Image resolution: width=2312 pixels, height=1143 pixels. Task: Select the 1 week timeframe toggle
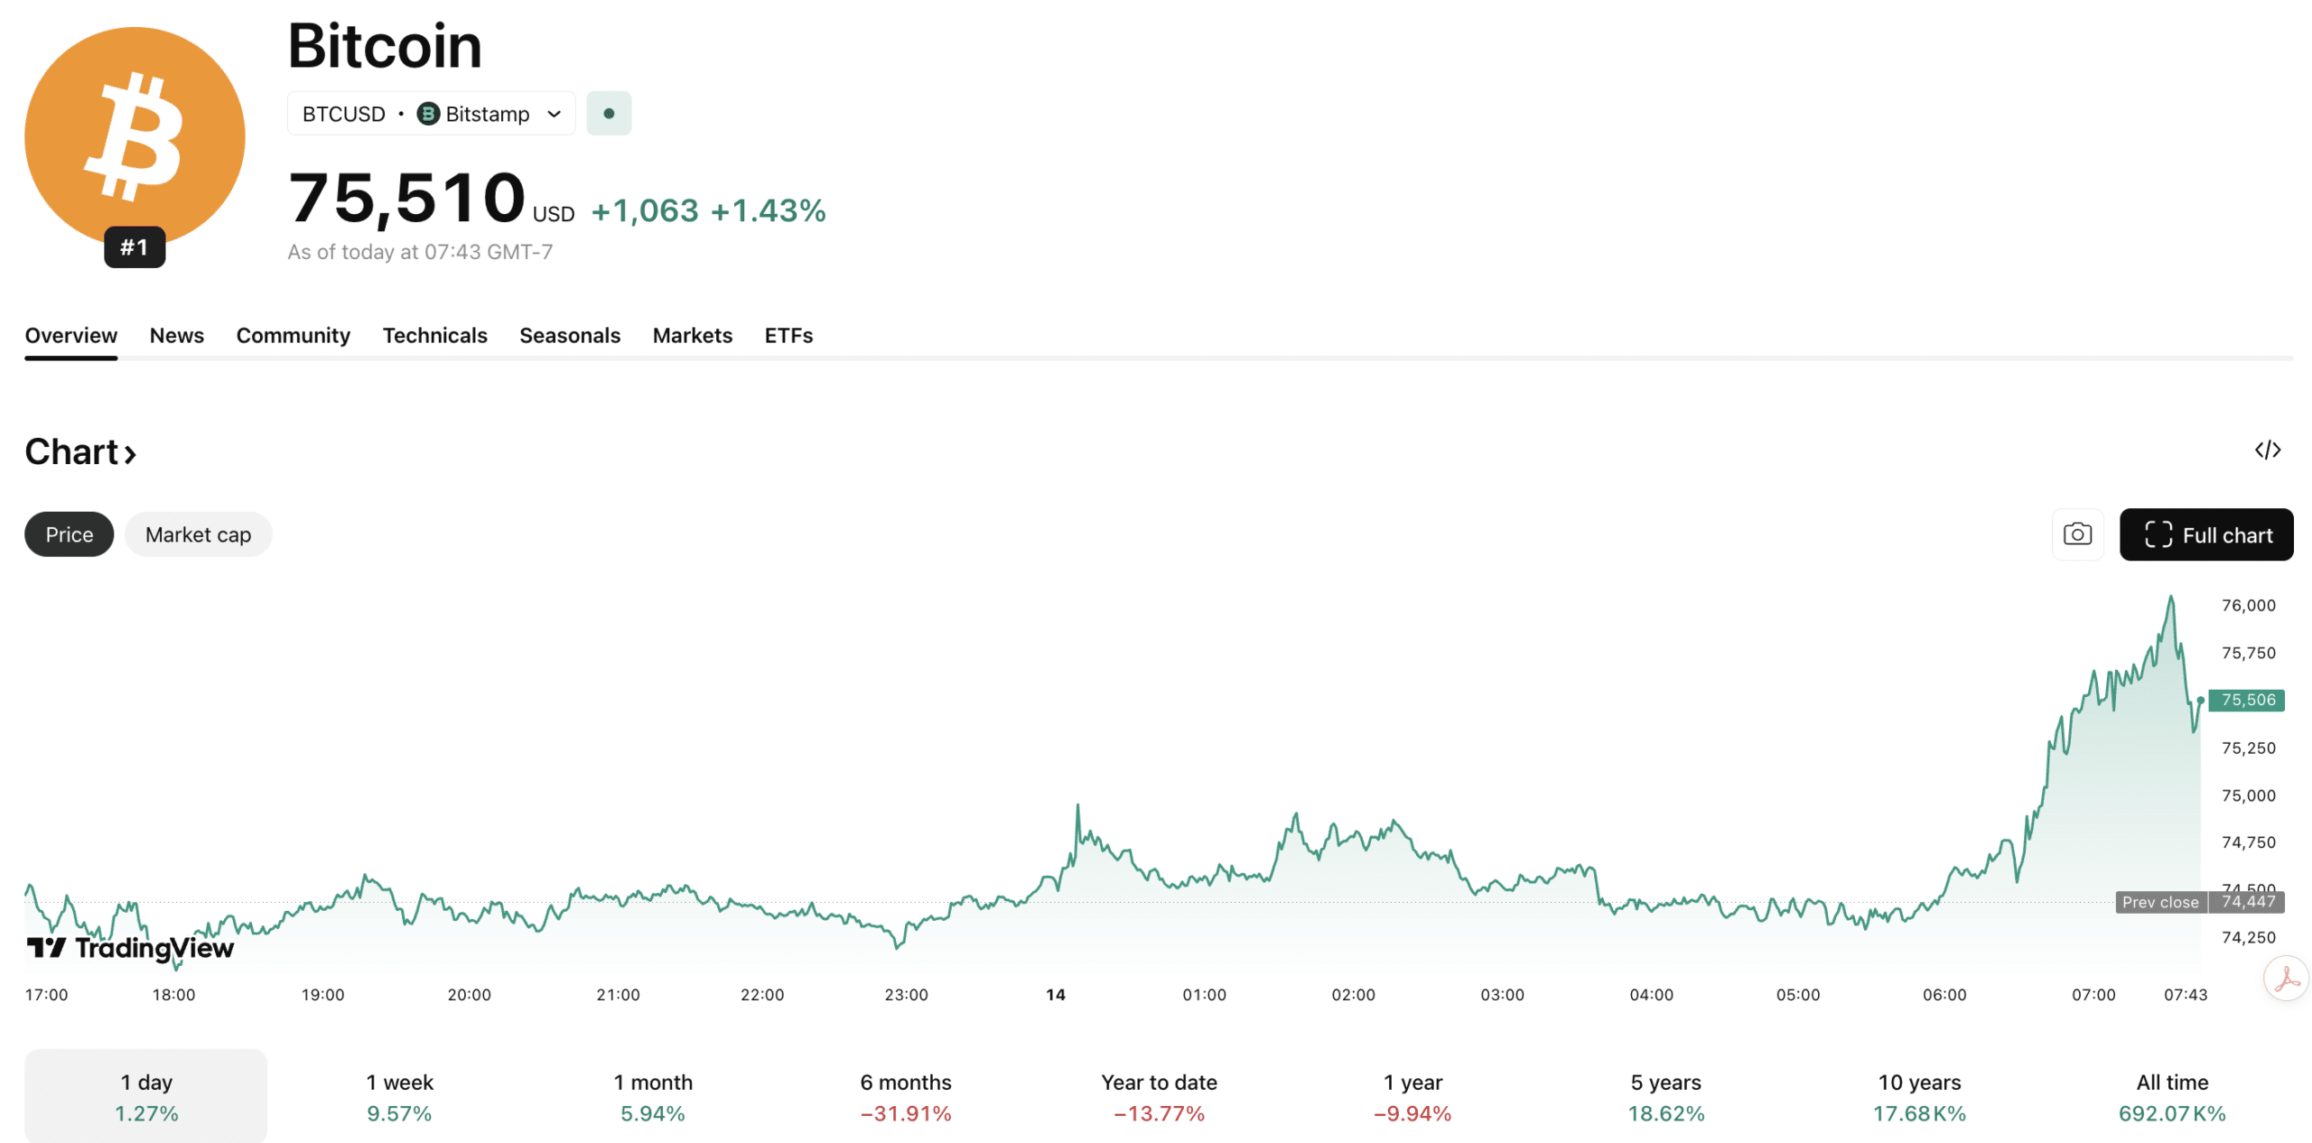coord(398,1096)
